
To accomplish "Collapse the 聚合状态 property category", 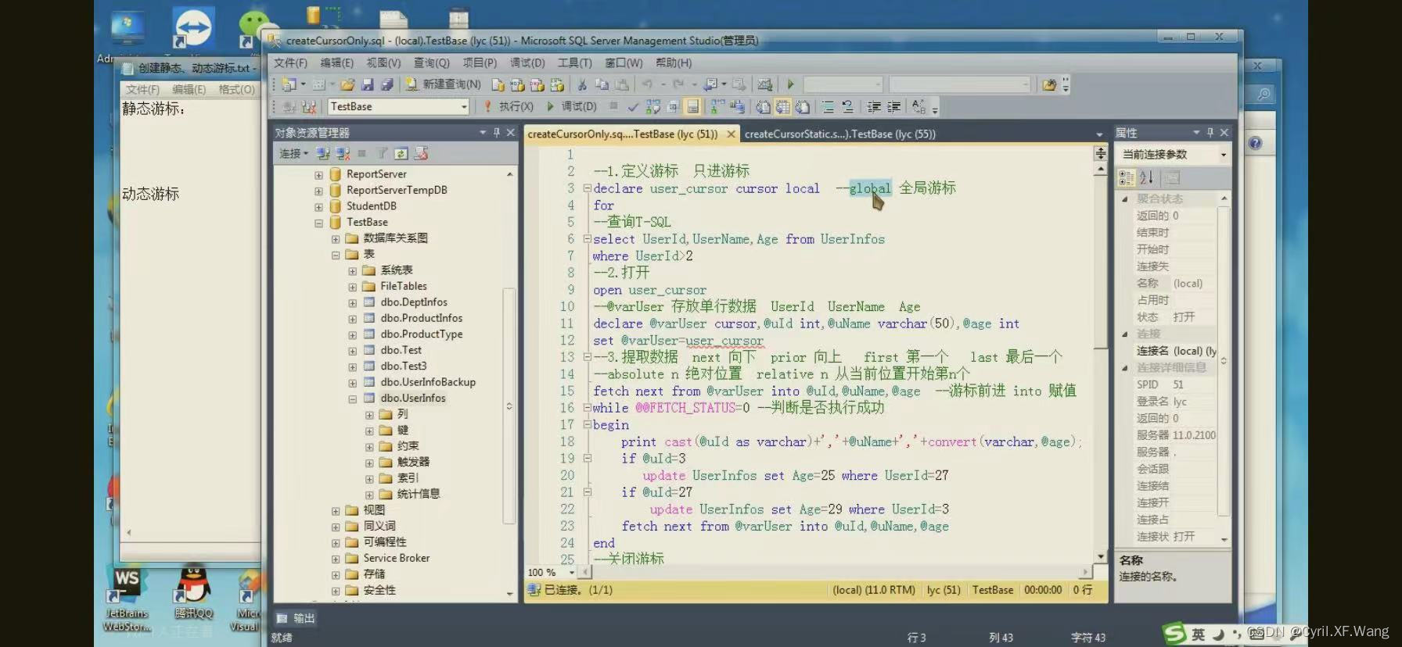I will pos(1125,199).
